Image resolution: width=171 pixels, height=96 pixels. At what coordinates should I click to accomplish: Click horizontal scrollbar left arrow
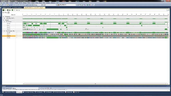coord(23,84)
